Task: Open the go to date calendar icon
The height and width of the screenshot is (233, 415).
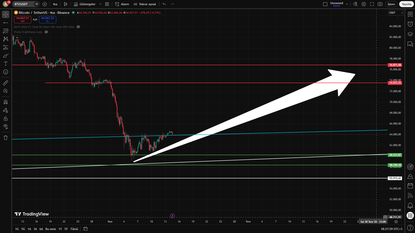Action: coord(85,229)
